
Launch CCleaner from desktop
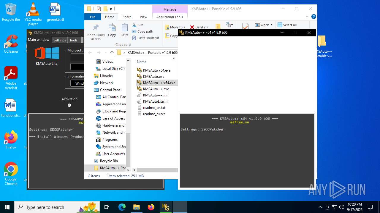point(11,44)
